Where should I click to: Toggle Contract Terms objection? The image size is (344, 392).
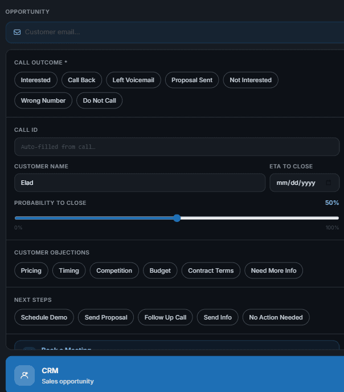(211, 270)
